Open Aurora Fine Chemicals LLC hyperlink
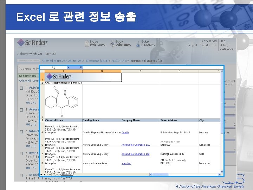This screenshot has width=253, height=190. 136,145
